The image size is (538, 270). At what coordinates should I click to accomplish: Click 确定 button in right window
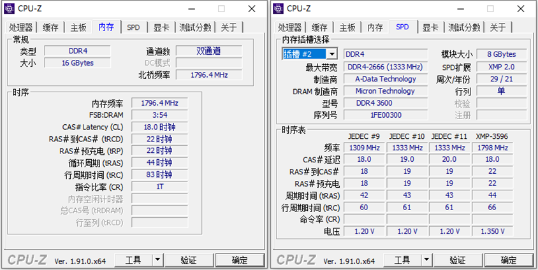coord(509,260)
